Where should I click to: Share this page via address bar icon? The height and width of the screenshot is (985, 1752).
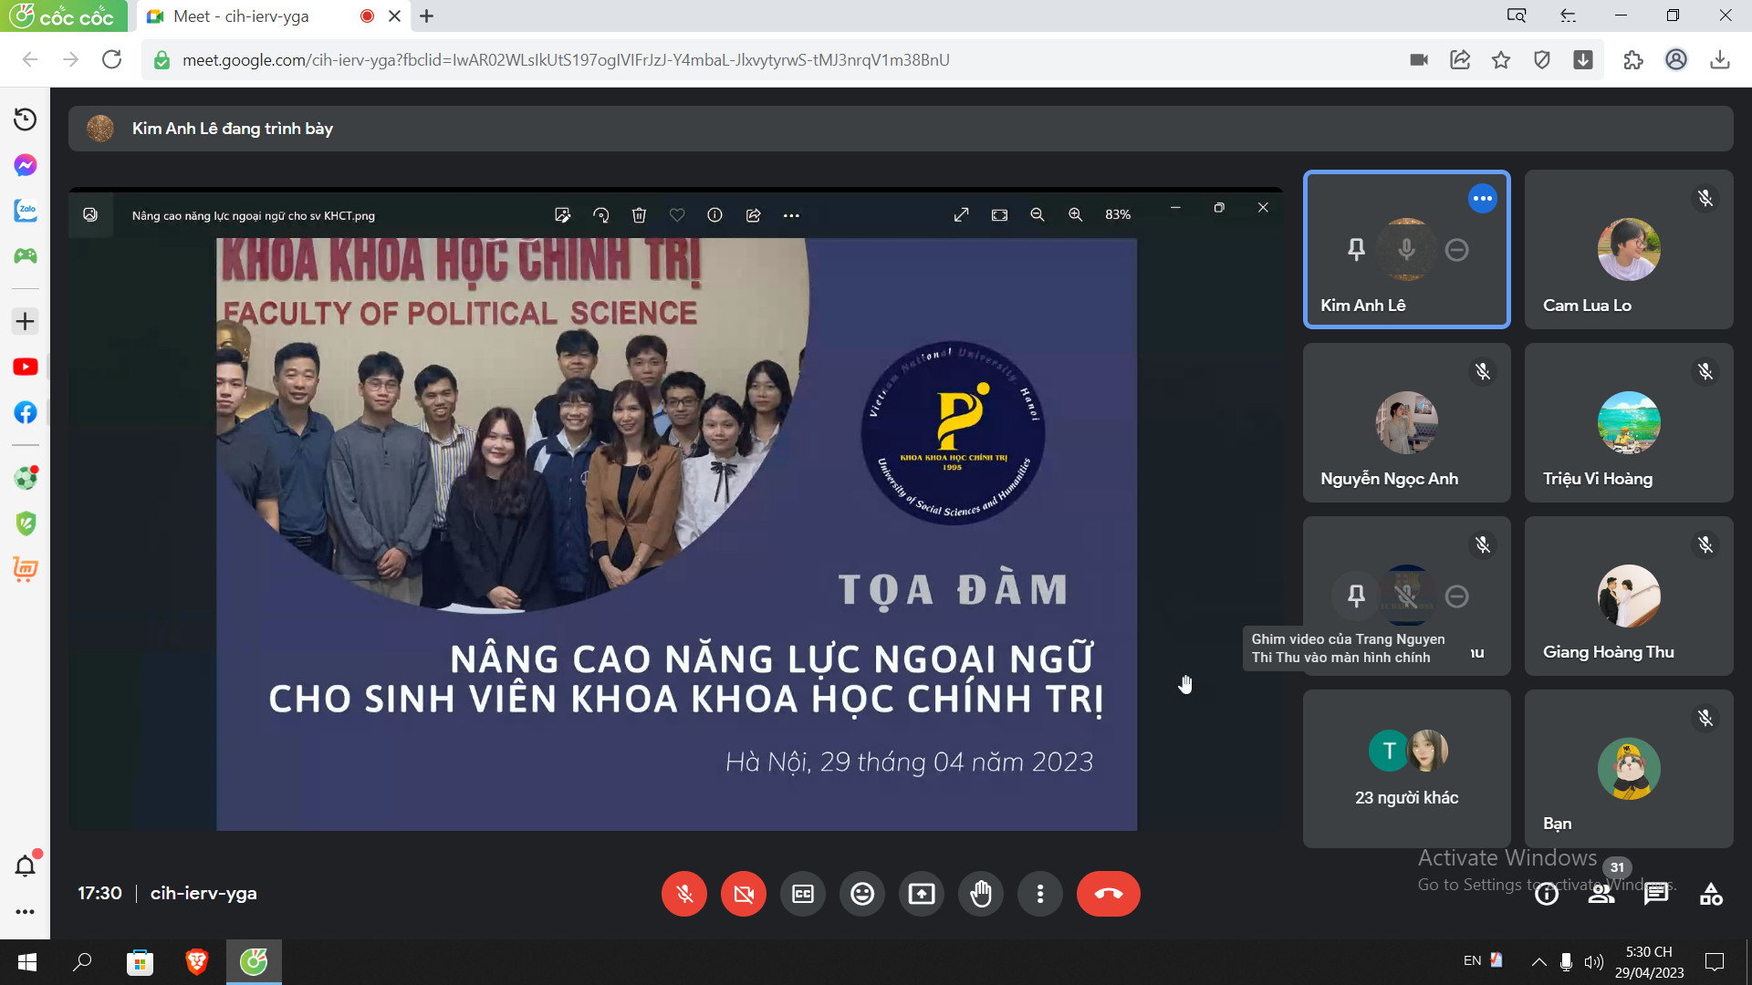click(x=1460, y=60)
